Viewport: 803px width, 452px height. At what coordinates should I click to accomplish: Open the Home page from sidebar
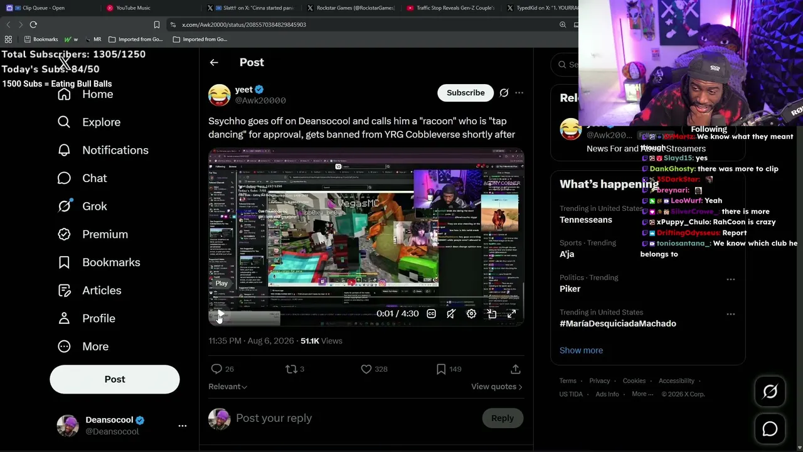coord(85,94)
